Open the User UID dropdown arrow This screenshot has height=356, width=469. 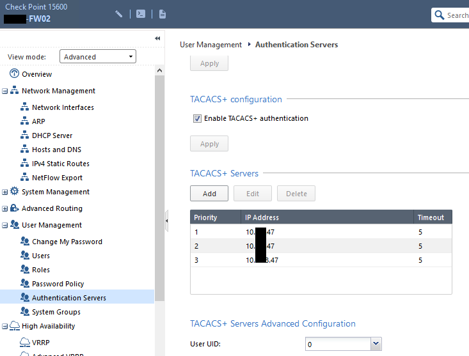tap(376, 344)
